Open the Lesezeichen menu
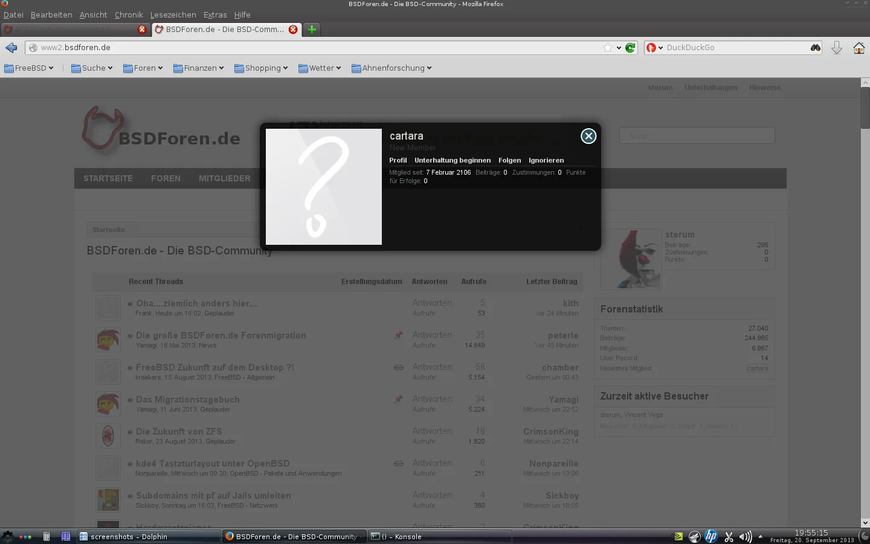This screenshot has width=870, height=544. (173, 15)
